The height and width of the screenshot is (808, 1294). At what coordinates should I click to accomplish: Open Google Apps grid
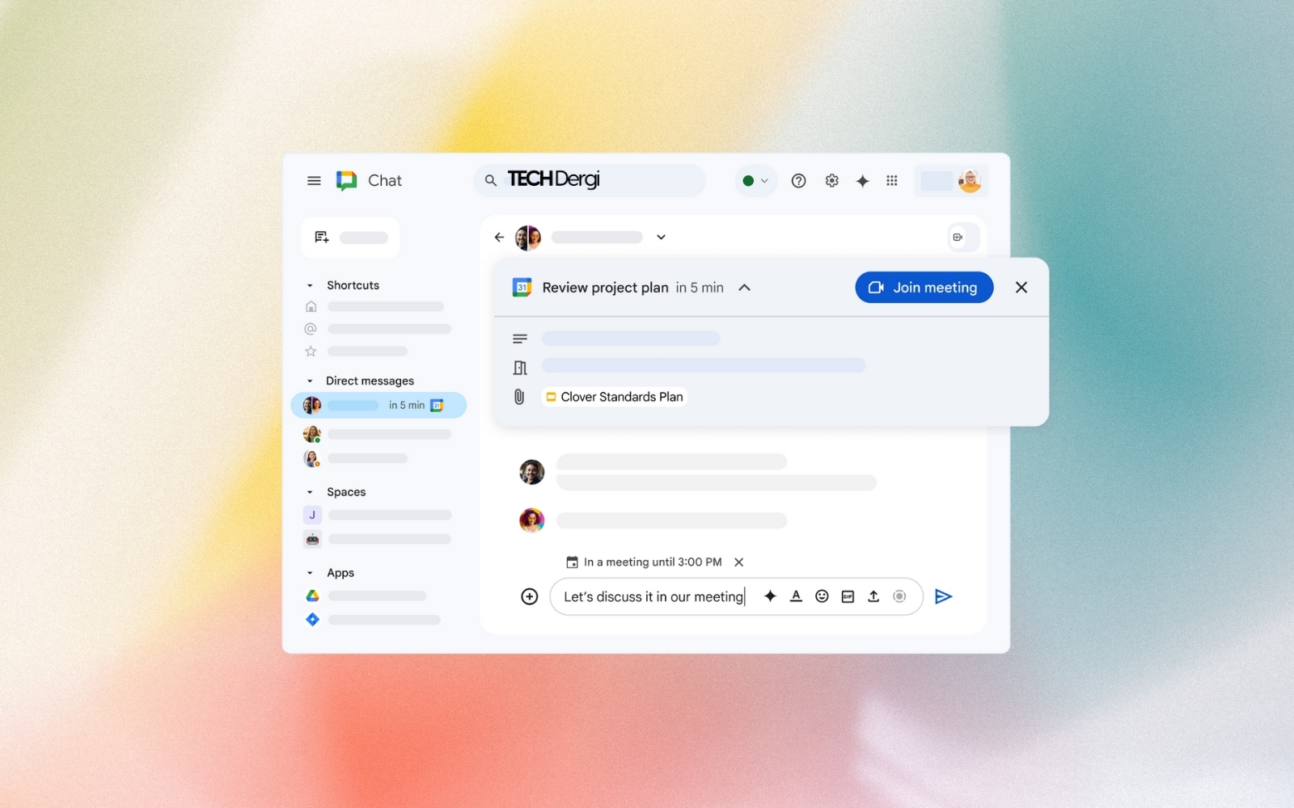point(892,180)
